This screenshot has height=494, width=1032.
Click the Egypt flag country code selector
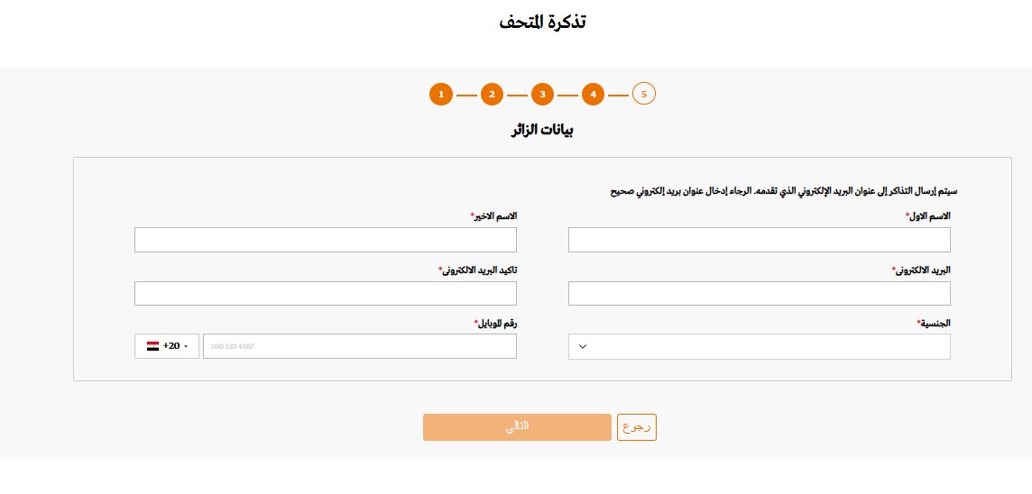pyautogui.click(x=167, y=346)
